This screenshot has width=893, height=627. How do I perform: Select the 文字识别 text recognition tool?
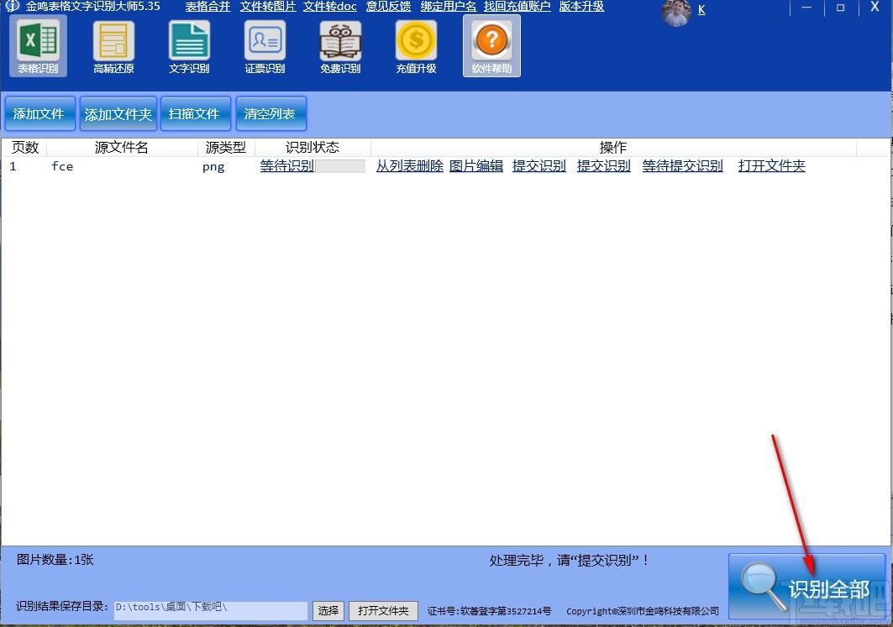point(188,45)
